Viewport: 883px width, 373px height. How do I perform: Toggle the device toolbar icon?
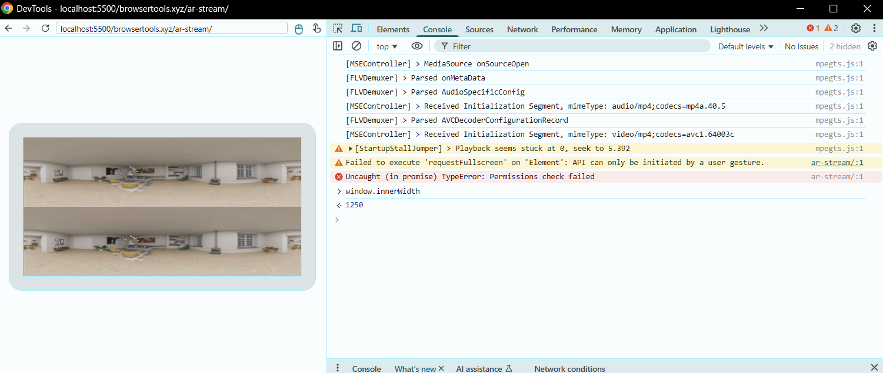click(x=356, y=29)
